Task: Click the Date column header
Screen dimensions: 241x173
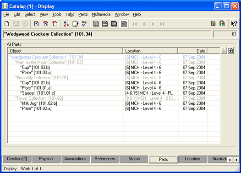Action: (x=192, y=51)
